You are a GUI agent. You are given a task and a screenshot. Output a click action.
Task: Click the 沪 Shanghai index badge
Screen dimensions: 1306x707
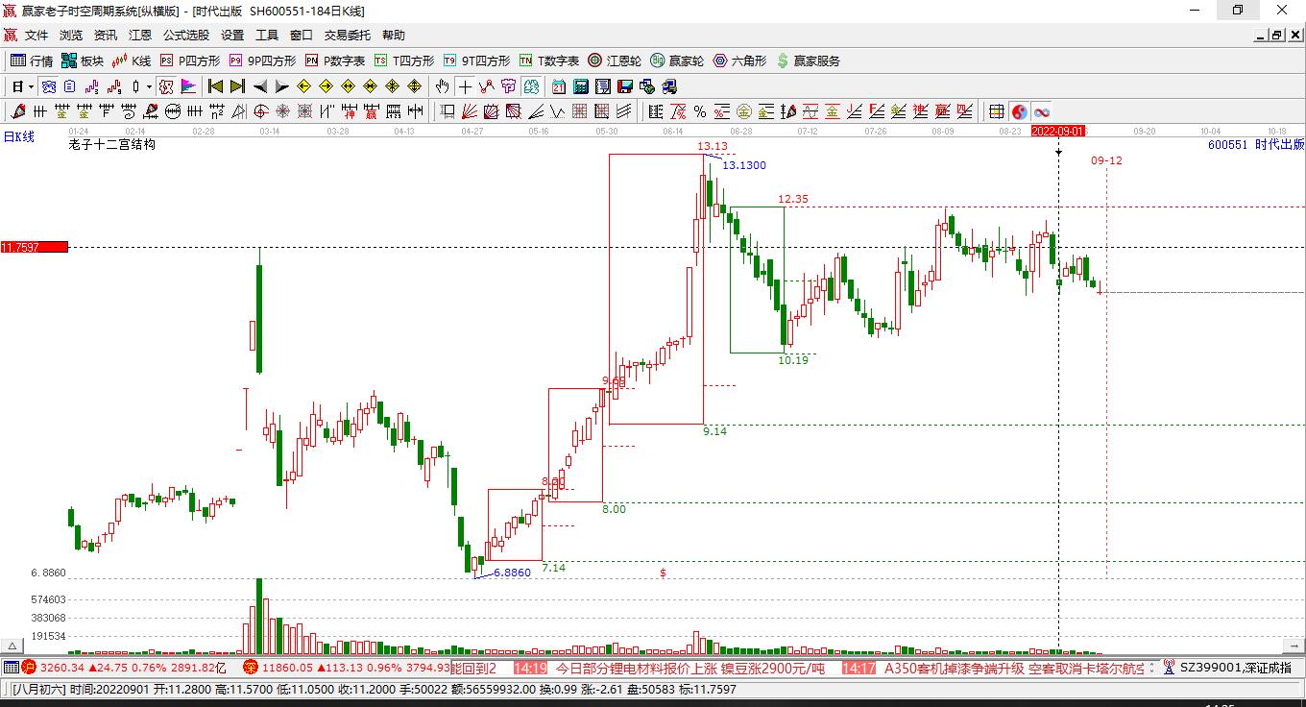click(x=29, y=668)
